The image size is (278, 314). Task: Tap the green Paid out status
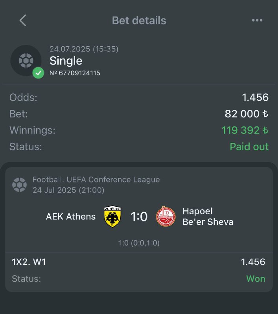pos(249,146)
